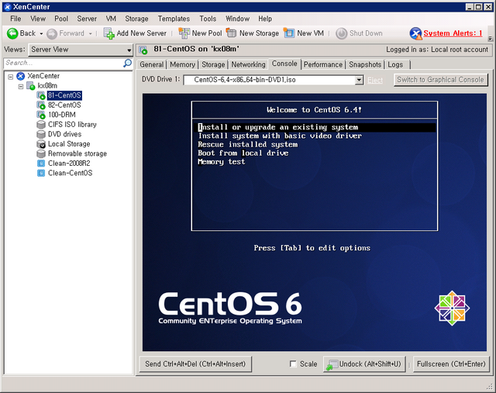Open the DVD Drive 1 ISO dropdown
This screenshot has width=496, height=393.
(359, 80)
